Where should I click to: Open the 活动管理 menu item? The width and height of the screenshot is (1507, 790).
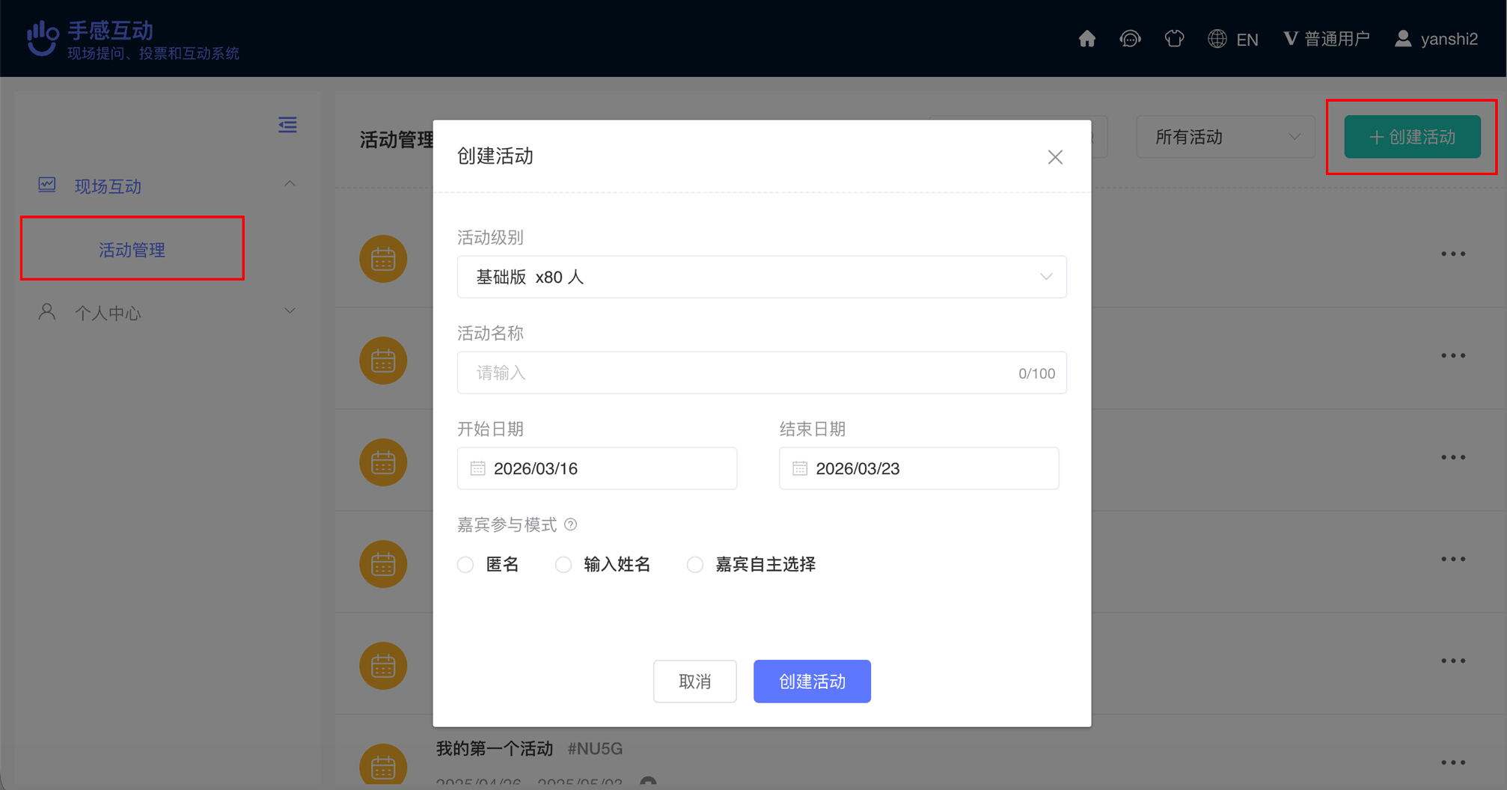coord(132,249)
